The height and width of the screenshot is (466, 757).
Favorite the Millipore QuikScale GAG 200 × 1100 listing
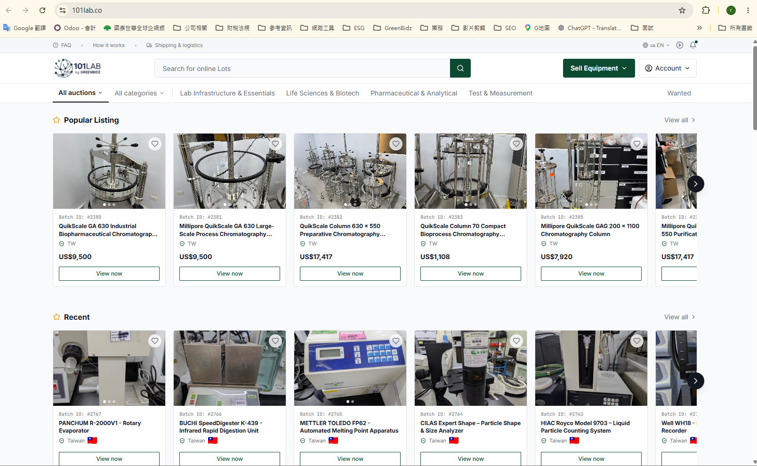(x=637, y=144)
